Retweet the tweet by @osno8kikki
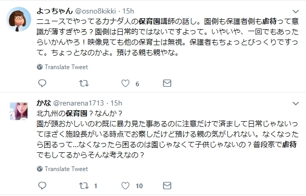306x196 pixels. pyautogui.click(x=84, y=83)
